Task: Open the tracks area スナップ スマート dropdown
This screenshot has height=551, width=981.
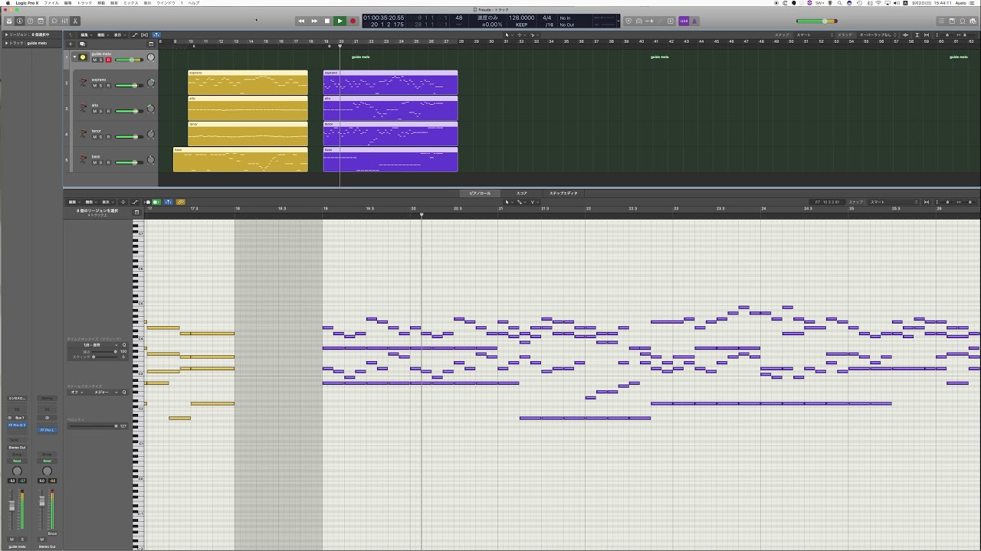Action: (x=813, y=34)
